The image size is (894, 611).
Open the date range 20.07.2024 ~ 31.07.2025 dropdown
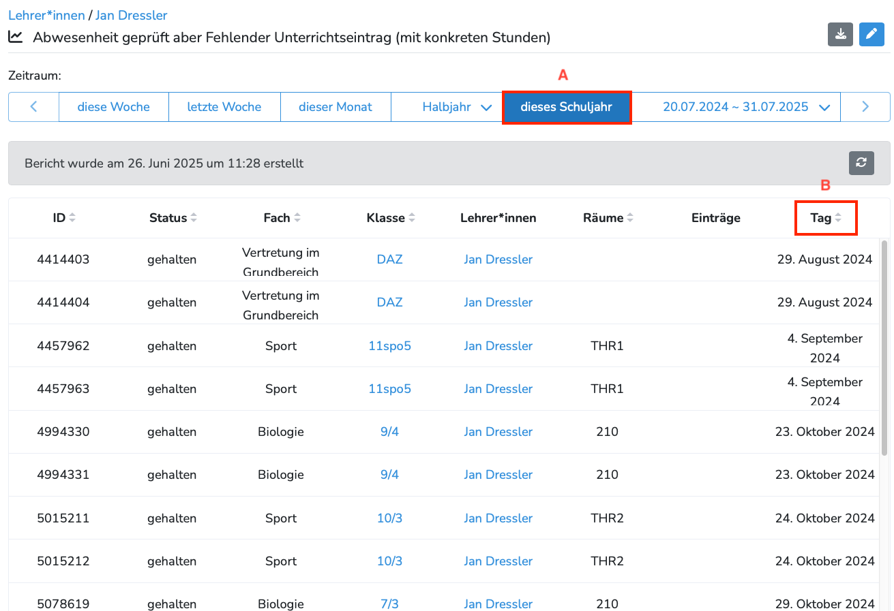coord(745,107)
